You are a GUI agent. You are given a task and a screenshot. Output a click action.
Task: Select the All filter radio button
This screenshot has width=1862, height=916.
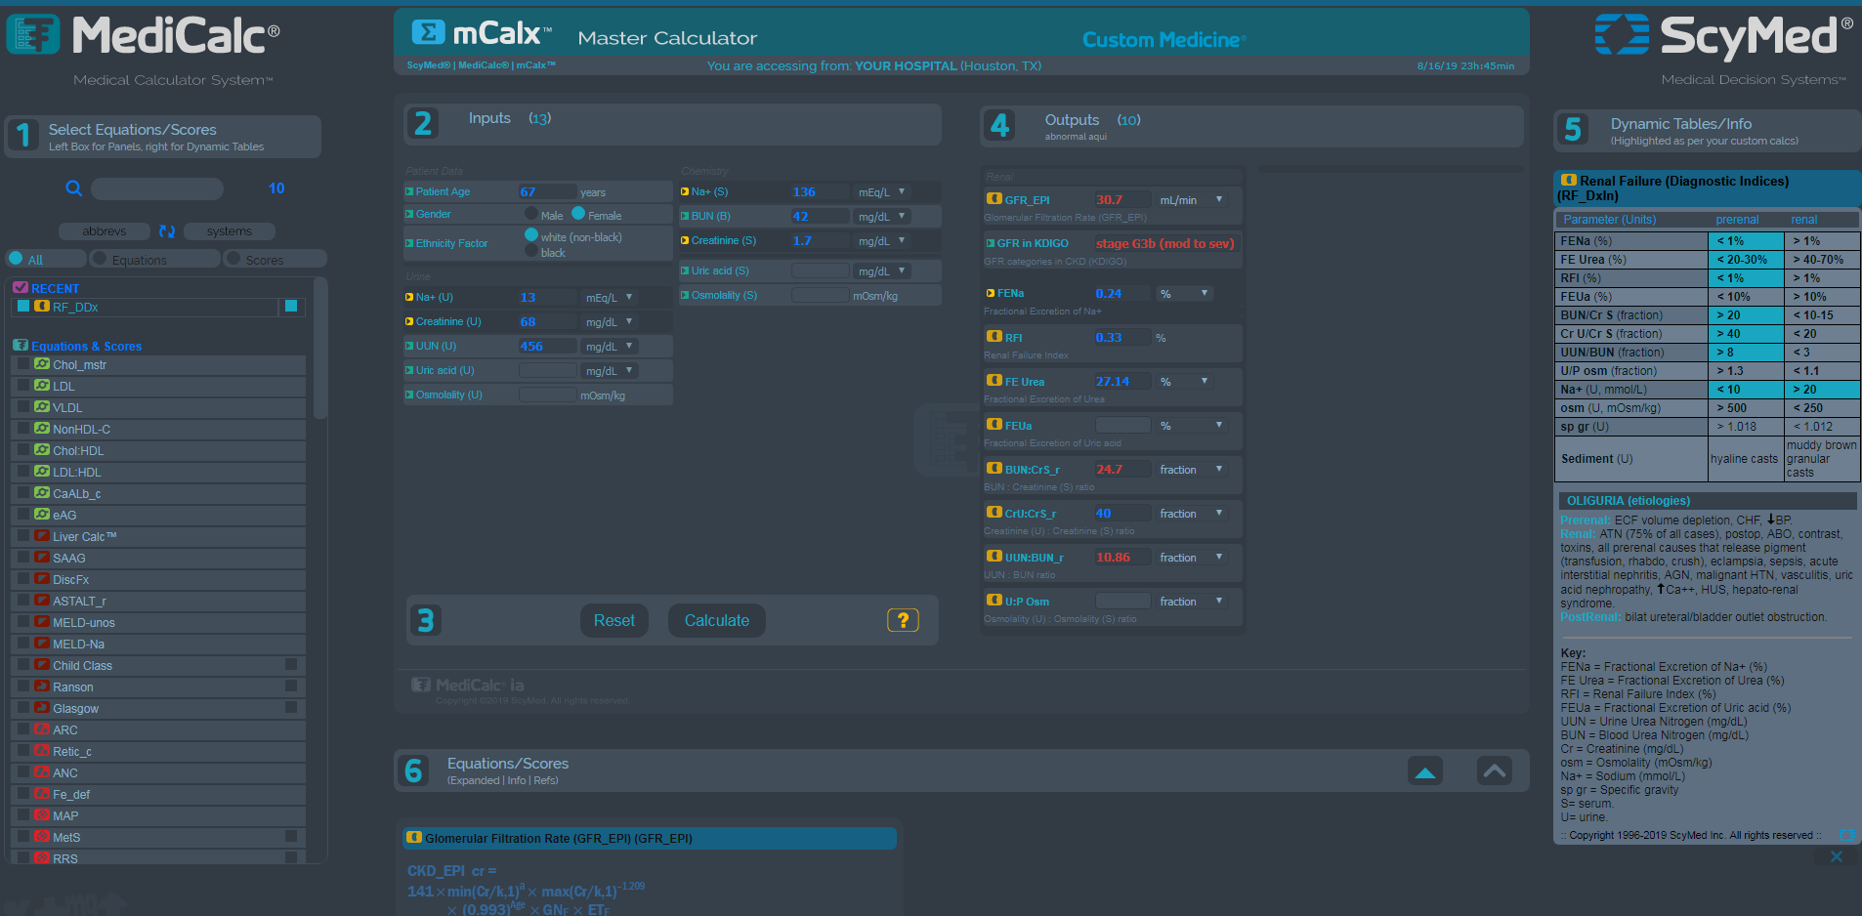(16, 259)
